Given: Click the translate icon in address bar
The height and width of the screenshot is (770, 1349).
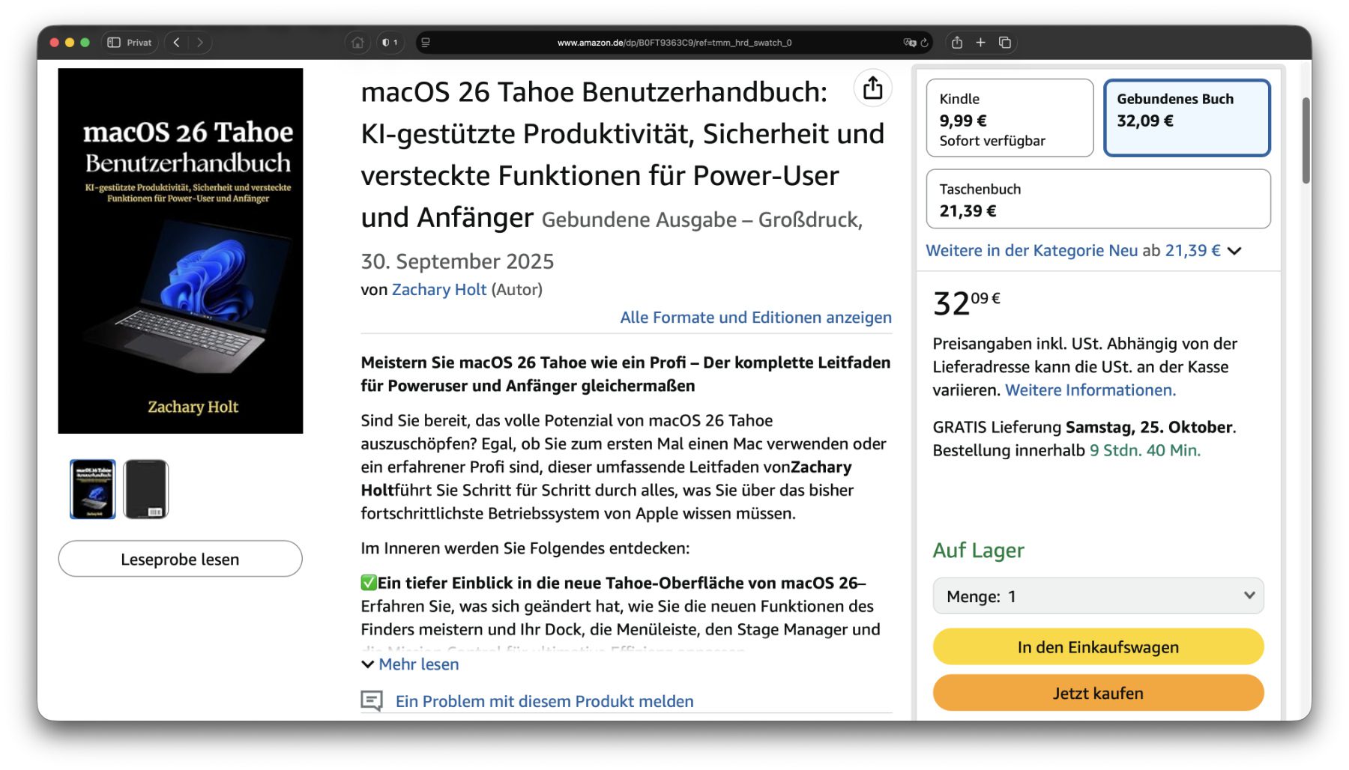Looking at the screenshot, I should (909, 43).
